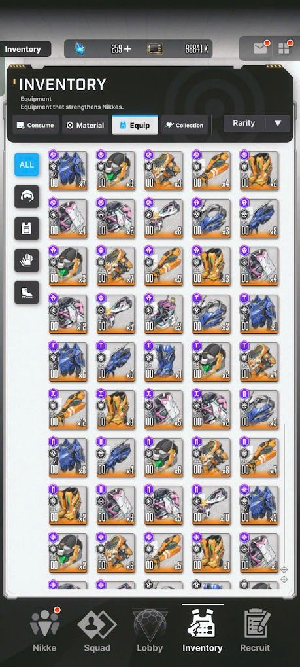Select the helmet equipment filter

[27, 196]
